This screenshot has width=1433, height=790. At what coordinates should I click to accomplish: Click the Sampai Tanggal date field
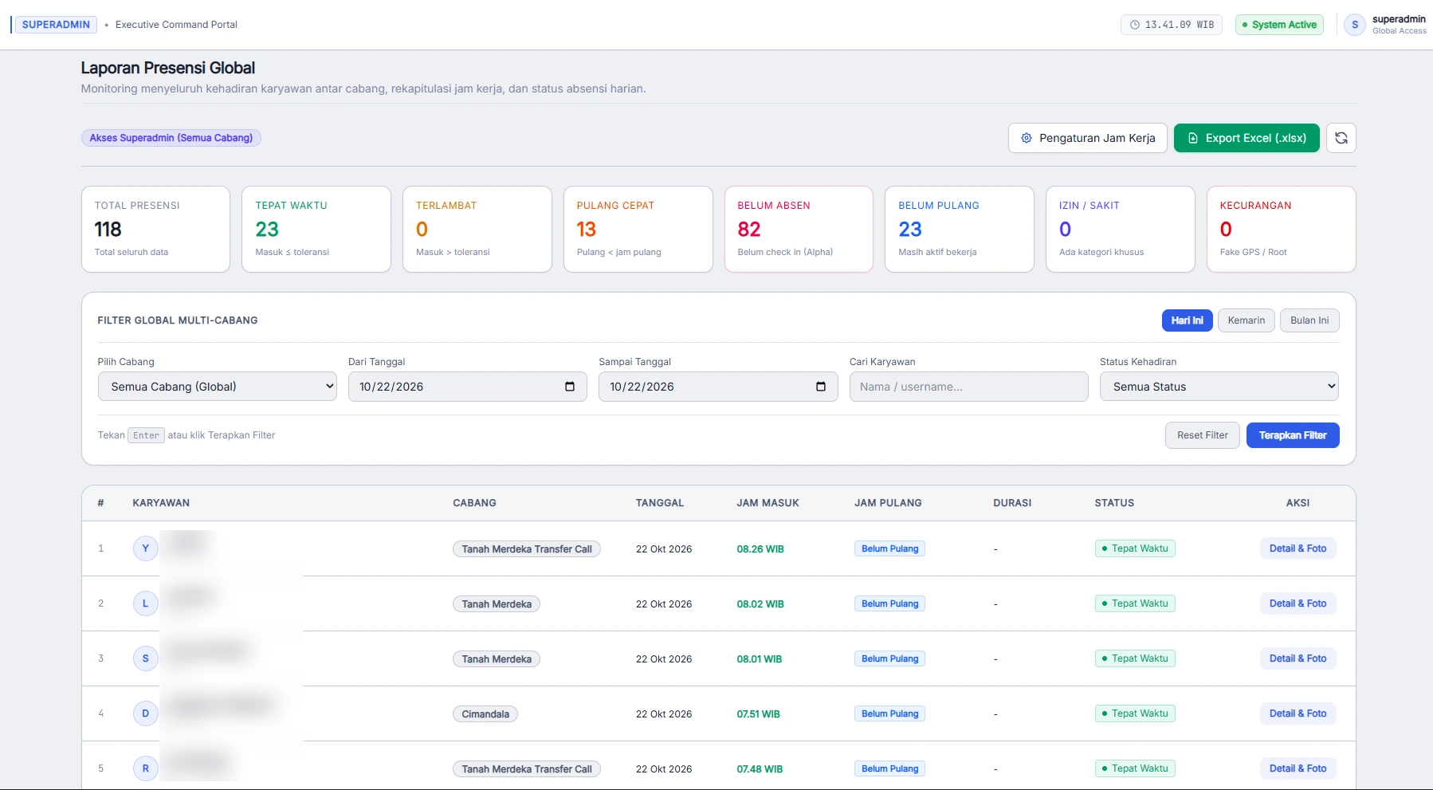(x=718, y=387)
